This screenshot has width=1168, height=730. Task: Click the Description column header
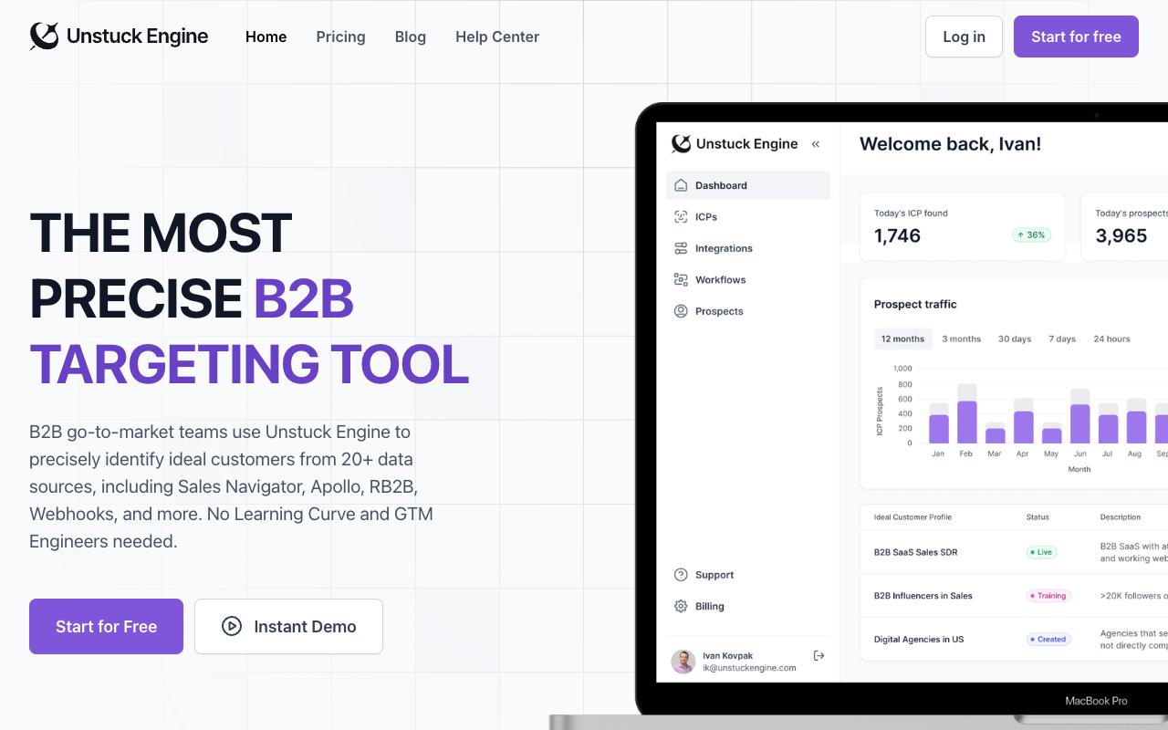tap(1121, 517)
